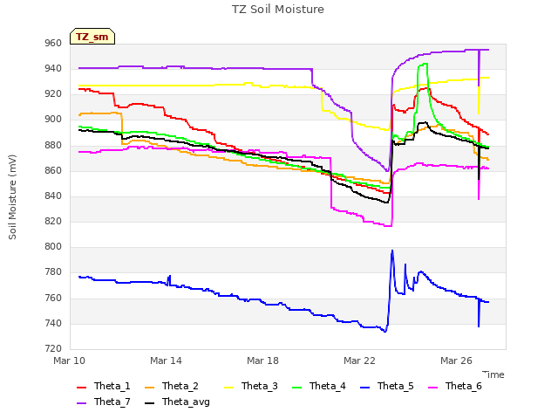The width and height of the screenshot is (558, 419).
Task: Click the Mar 18 x-axis tick label
Action: (x=262, y=361)
